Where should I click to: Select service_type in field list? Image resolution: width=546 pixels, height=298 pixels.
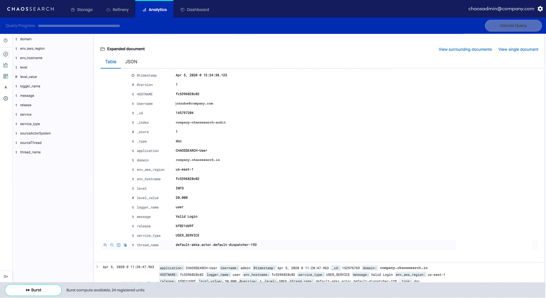[30, 124]
